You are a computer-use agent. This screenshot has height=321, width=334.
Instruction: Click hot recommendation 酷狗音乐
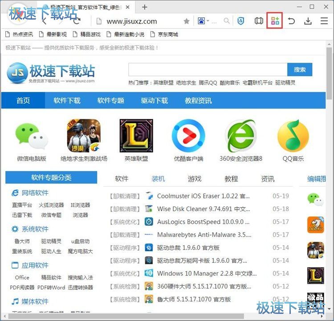tap(230, 83)
